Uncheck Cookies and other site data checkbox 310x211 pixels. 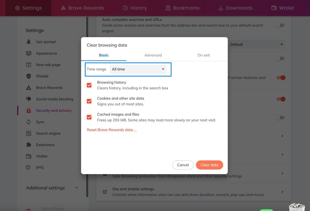[x=89, y=101]
